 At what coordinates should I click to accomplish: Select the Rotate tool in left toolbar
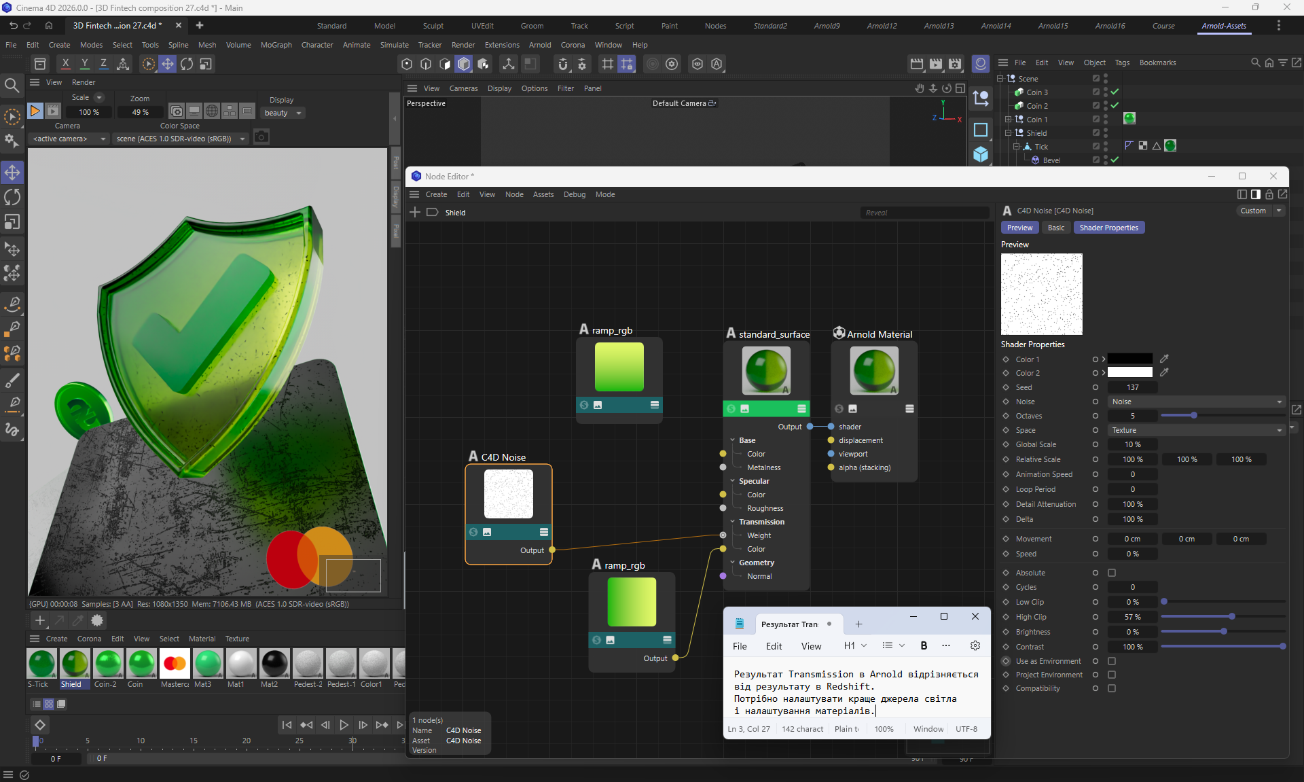coord(12,197)
